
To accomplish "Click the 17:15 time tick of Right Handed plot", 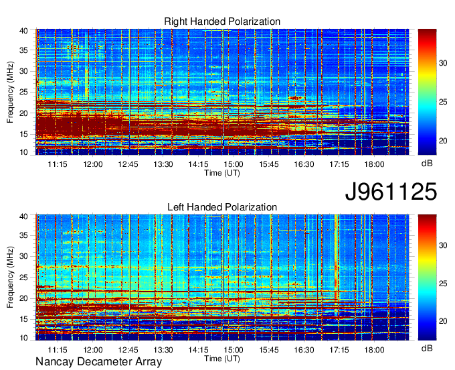I will (x=339, y=164).
